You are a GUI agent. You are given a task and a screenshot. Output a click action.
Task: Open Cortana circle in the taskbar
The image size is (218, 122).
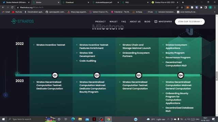click(59, 119)
